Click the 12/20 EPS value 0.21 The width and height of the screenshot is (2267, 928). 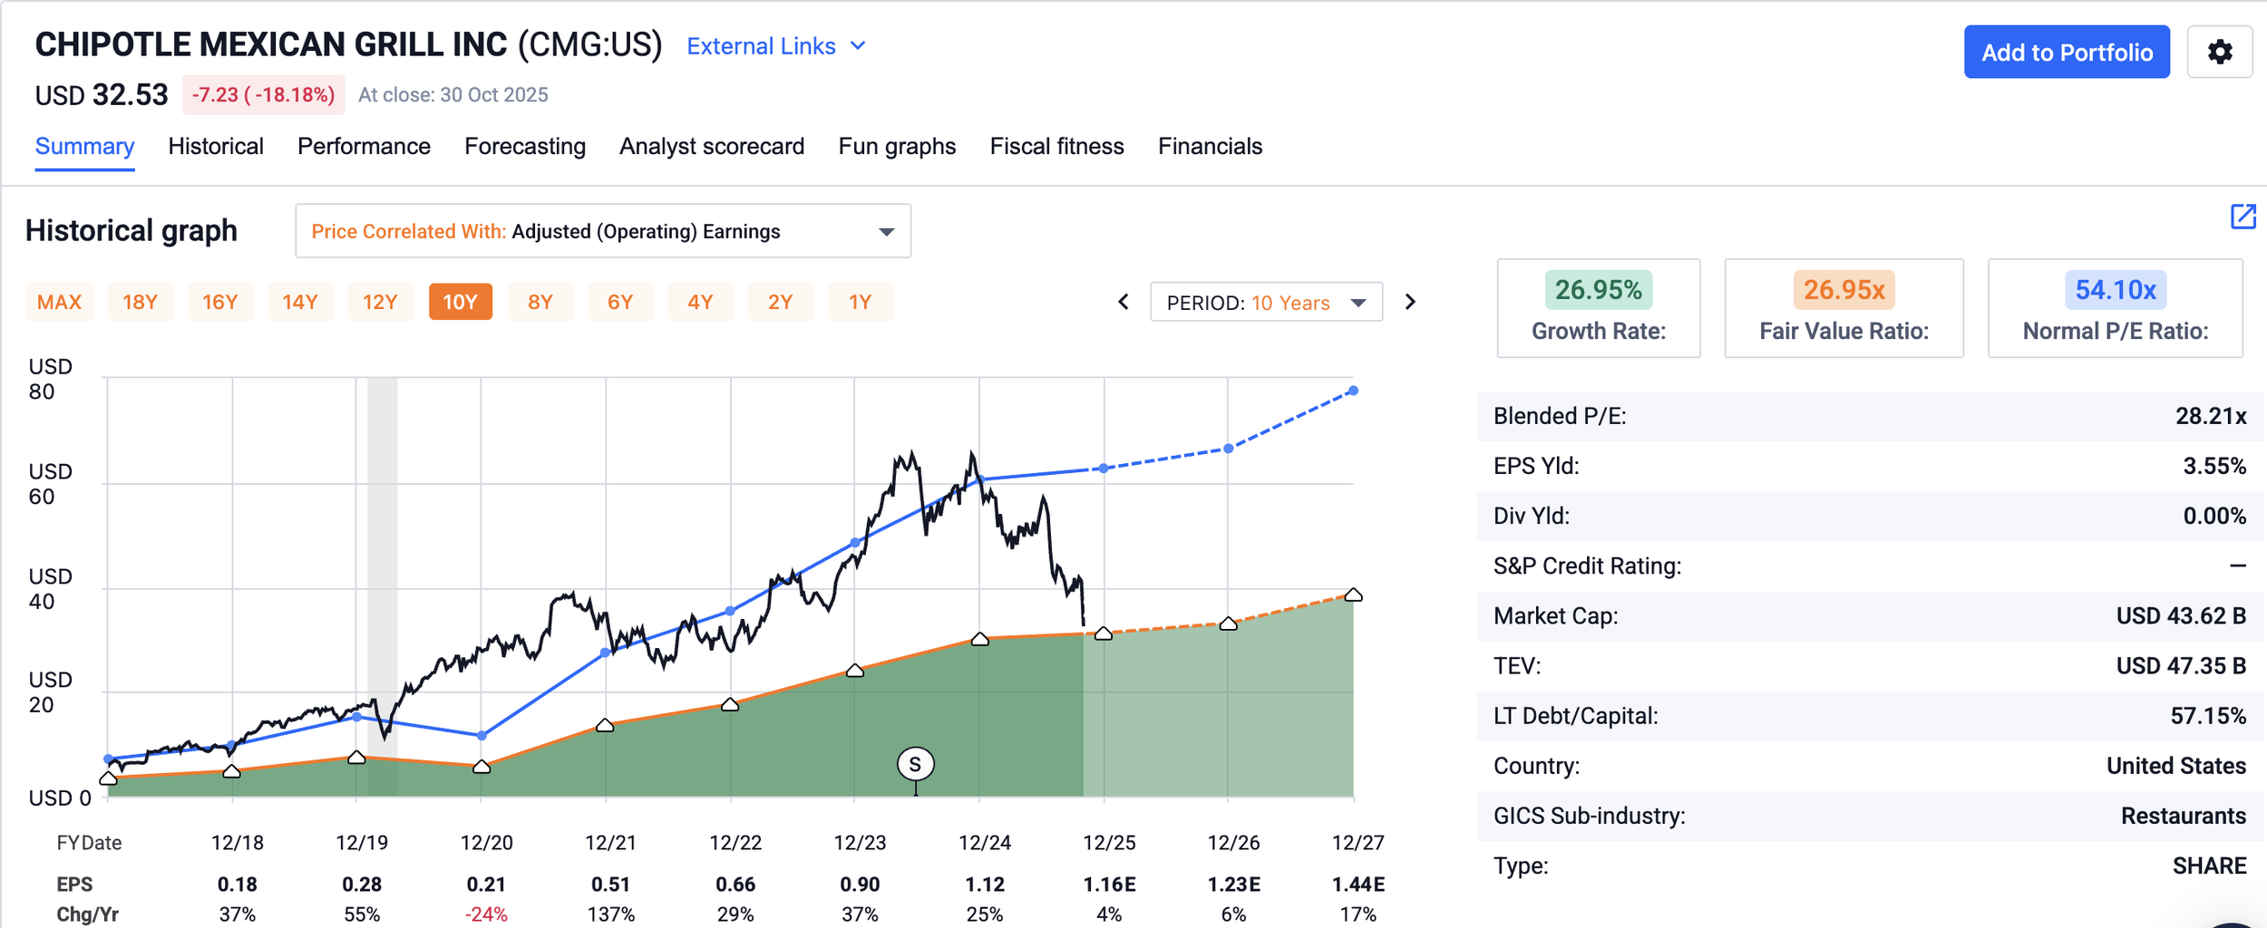pyautogui.click(x=486, y=884)
